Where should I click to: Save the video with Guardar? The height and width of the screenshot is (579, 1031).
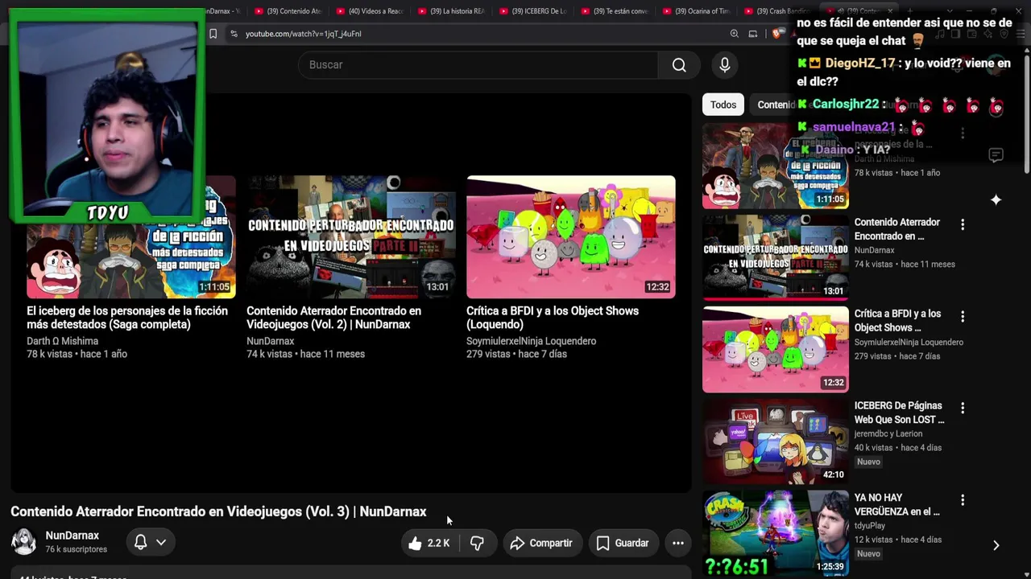point(622,543)
